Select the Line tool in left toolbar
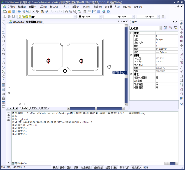Image resolution: width=185 pixels, height=170 pixels. pos(3,24)
